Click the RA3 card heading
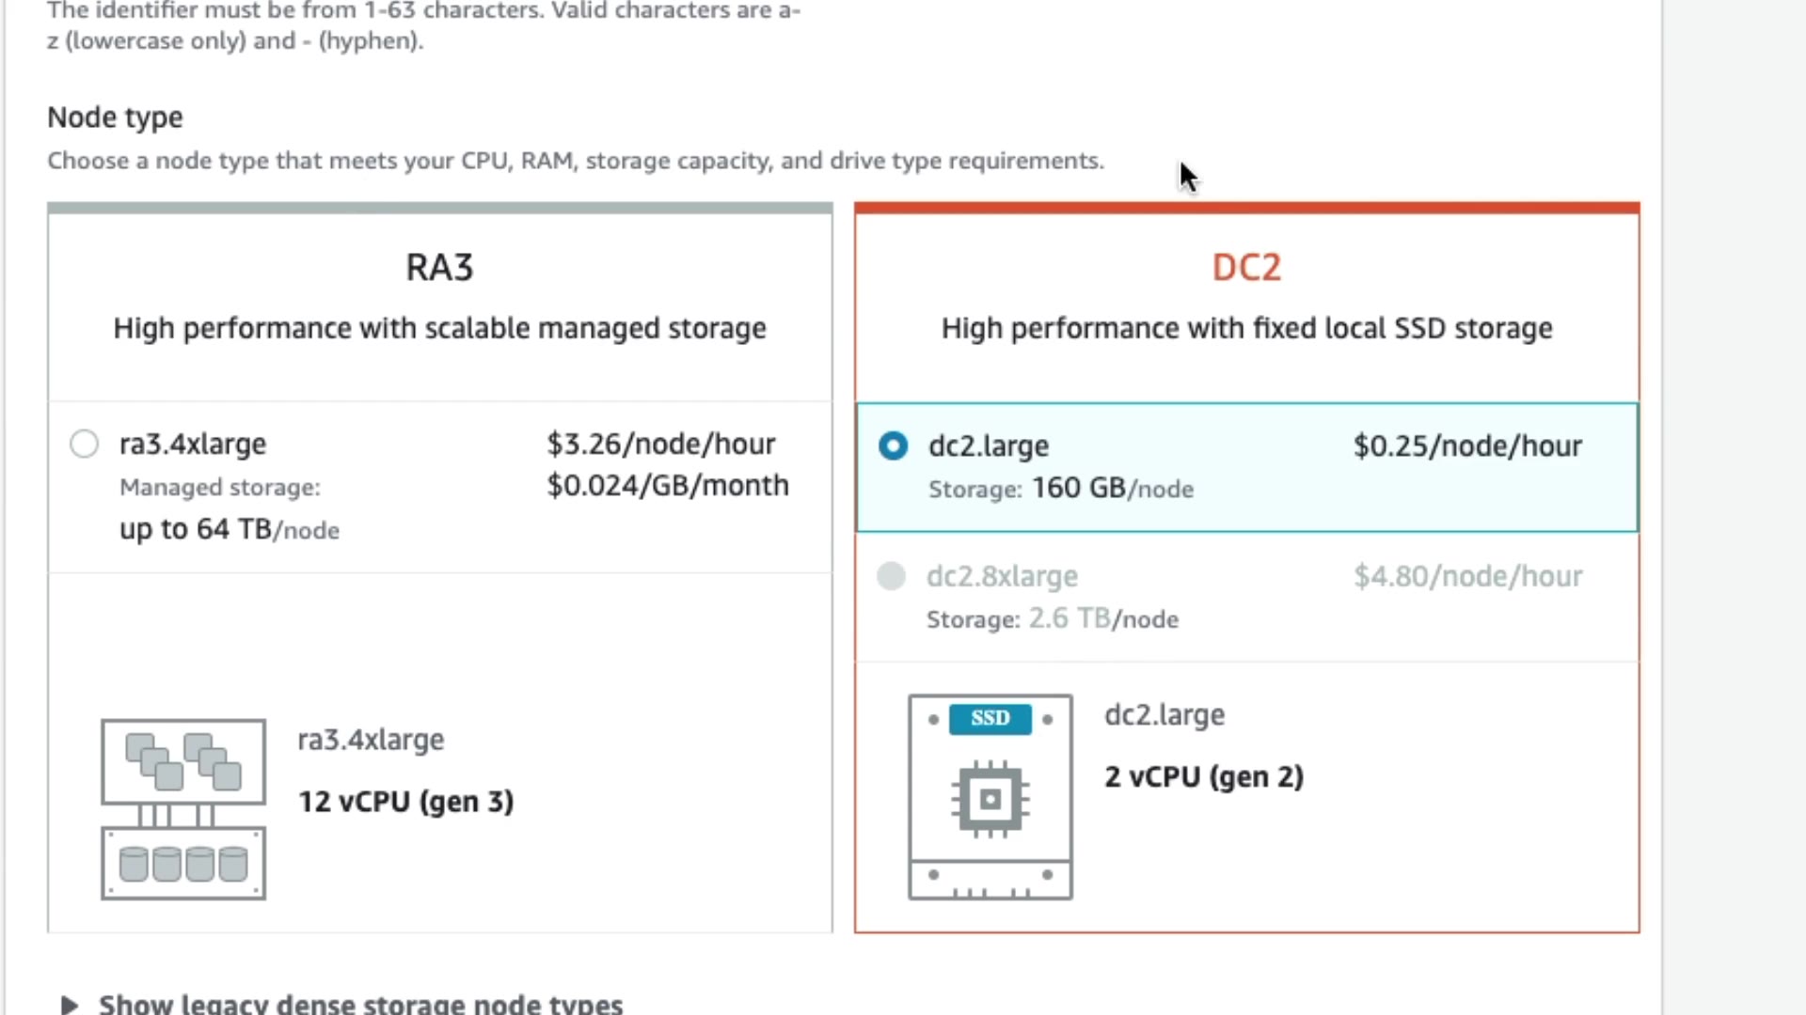Screen dimensions: 1806x1015 coord(439,268)
